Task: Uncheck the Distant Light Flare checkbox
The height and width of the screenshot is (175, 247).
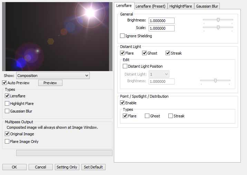Action: pos(122,53)
